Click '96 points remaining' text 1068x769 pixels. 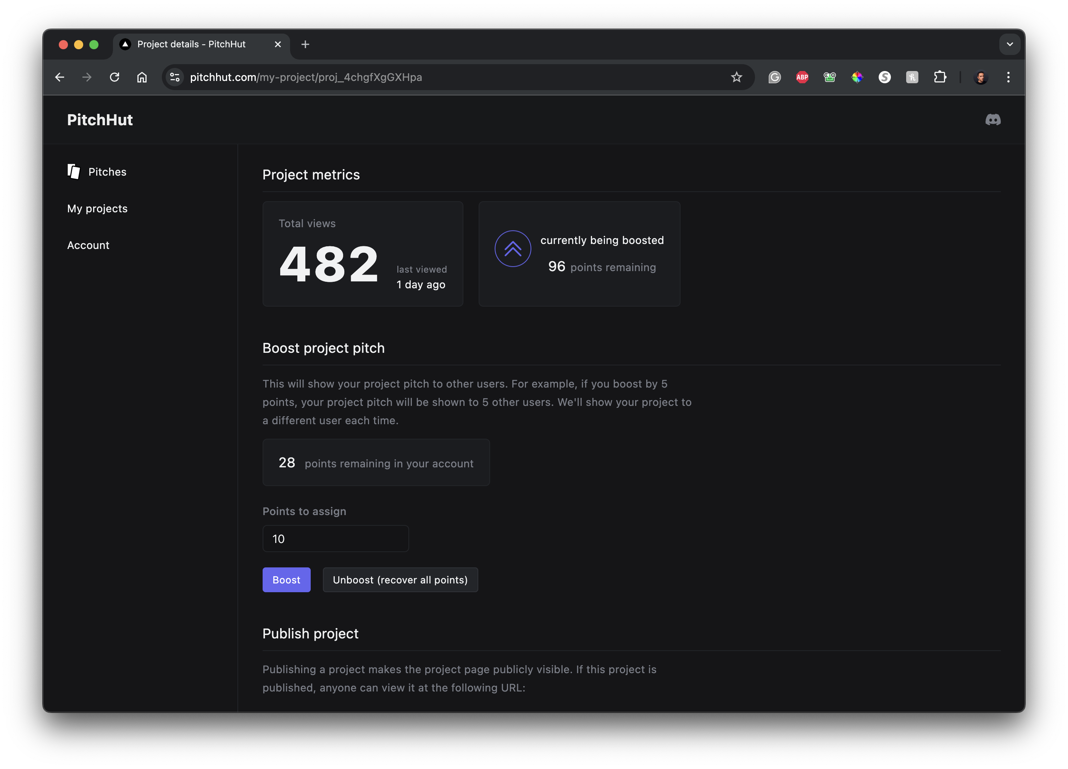tap(602, 267)
